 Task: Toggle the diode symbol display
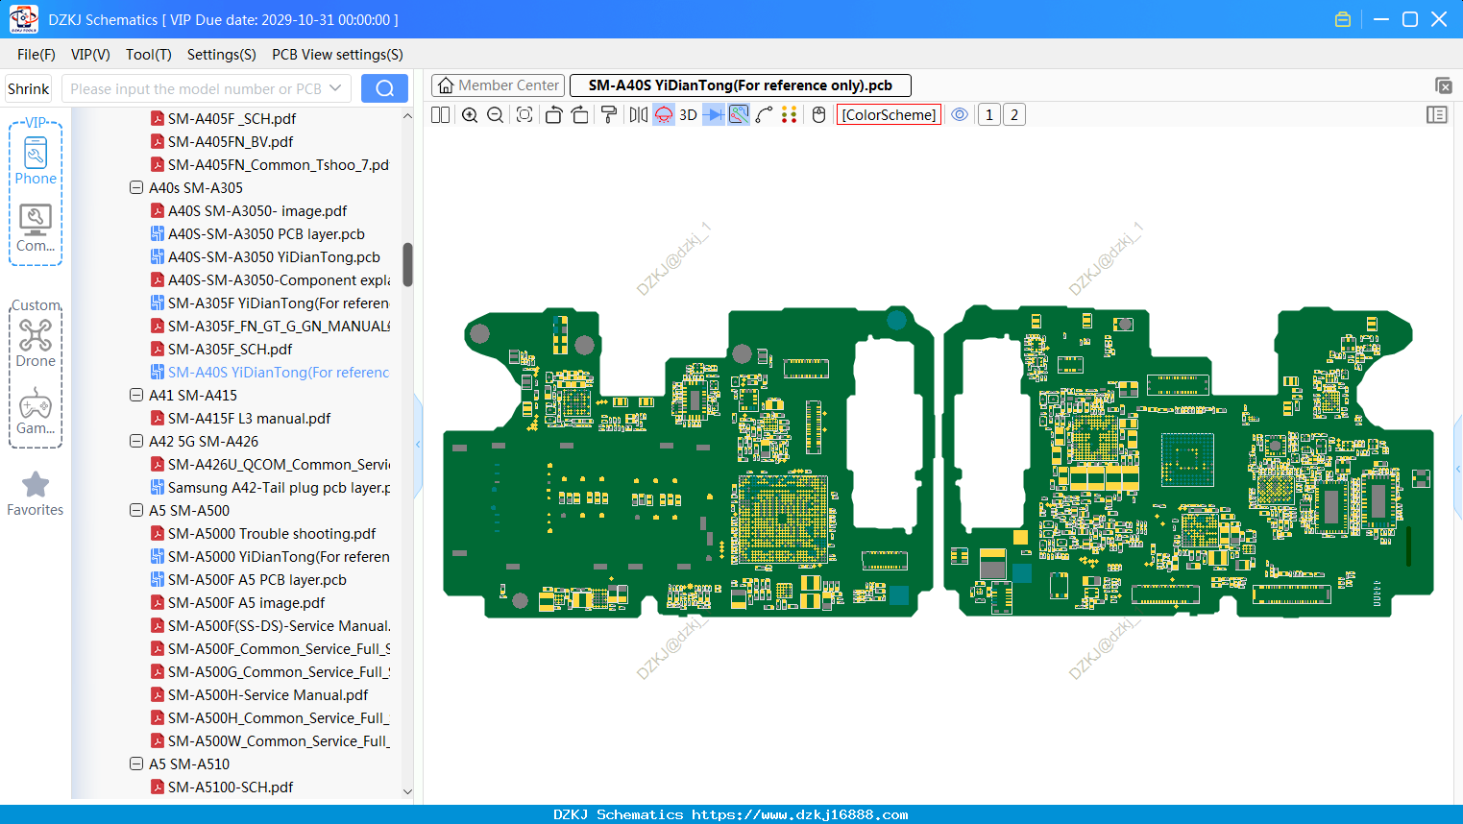[714, 115]
